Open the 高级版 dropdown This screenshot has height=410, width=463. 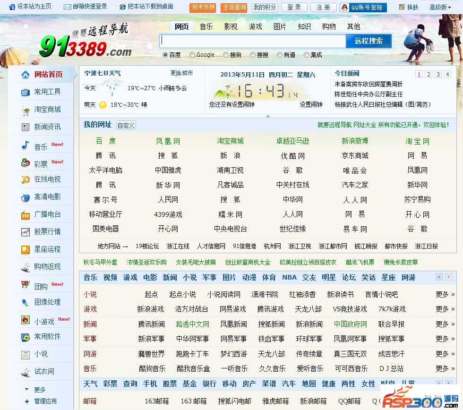[440, 7]
